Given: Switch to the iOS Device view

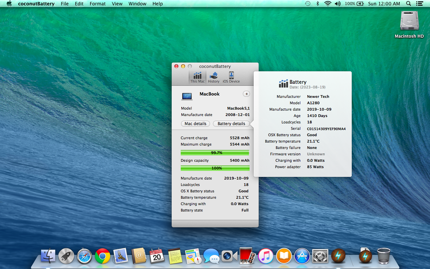Looking at the screenshot, I should coord(231,77).
